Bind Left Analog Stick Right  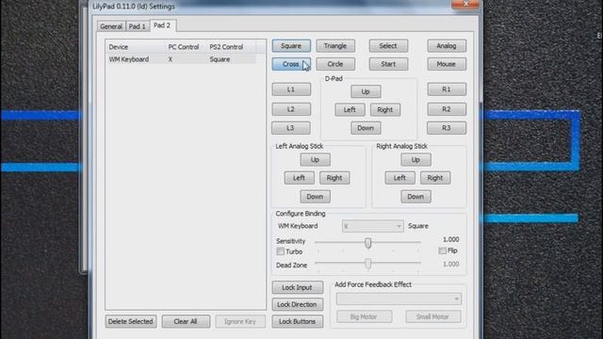click(334, 178)
